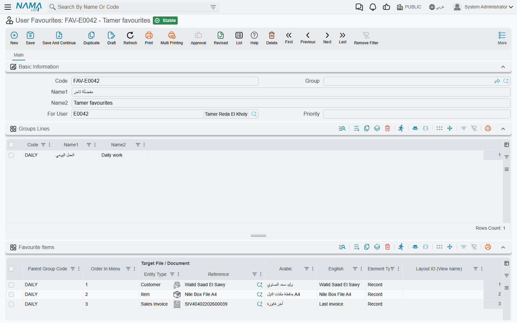Collapse the Favourite Items section
The image size is (517, 323).
[x=503, y=247]
